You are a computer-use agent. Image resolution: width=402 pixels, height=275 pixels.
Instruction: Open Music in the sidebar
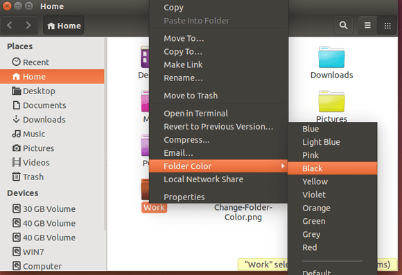[52, 134]
